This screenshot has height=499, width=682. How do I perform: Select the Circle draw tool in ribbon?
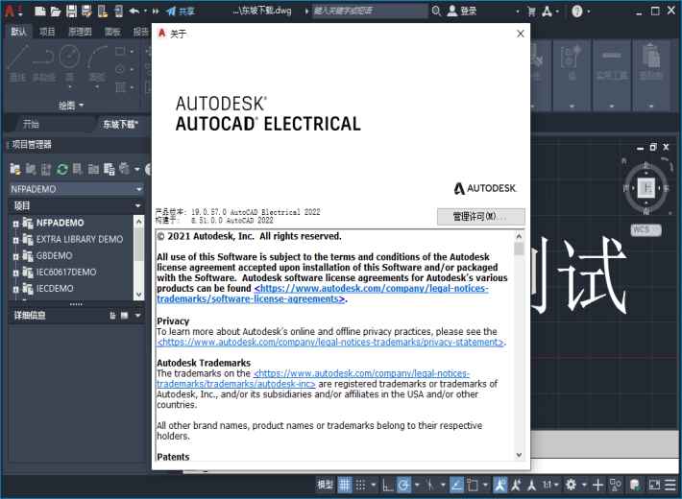[x=69, y=63]
